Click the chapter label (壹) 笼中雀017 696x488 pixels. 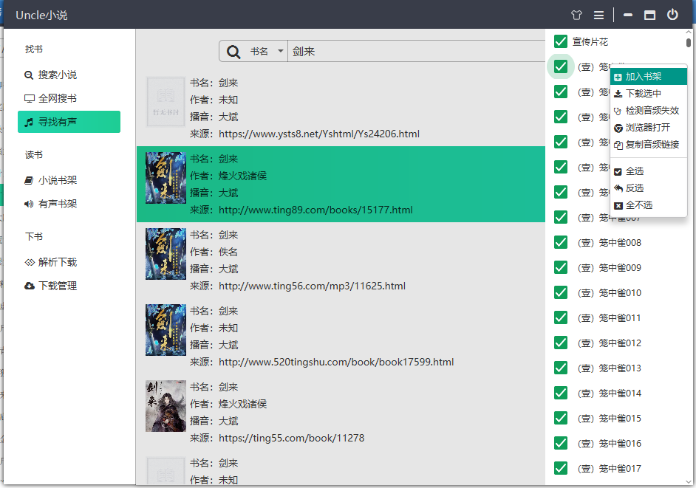(x=610, y=469)
